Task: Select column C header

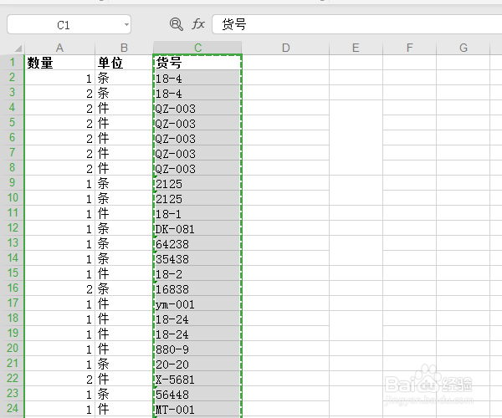Action: point(197,48)
